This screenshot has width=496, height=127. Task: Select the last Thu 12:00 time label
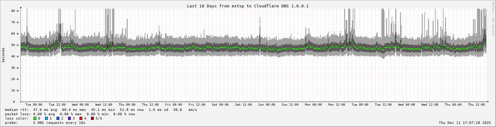(476, 105)
